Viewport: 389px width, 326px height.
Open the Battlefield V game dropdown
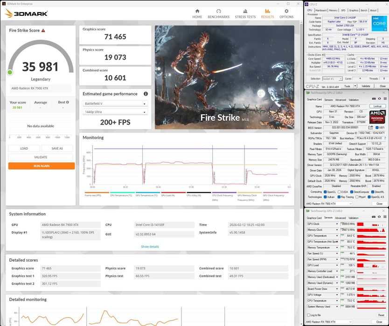tap(115, 104)
